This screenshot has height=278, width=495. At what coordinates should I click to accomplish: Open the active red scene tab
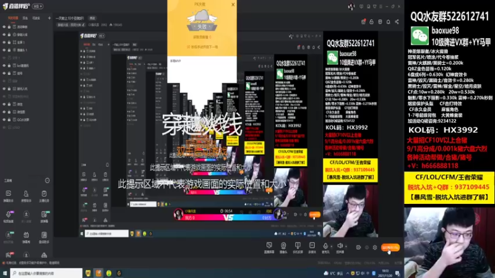click(13, 19)
